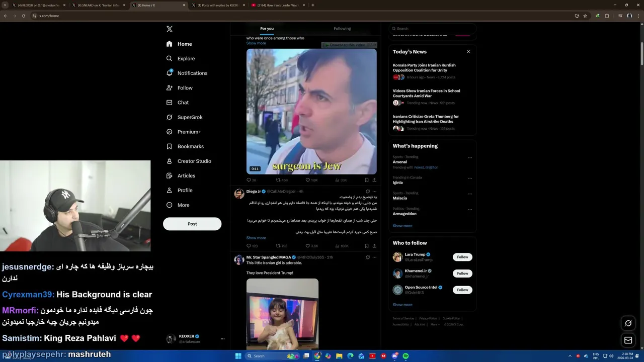Open the X logo home link

[x=170, y=29]
